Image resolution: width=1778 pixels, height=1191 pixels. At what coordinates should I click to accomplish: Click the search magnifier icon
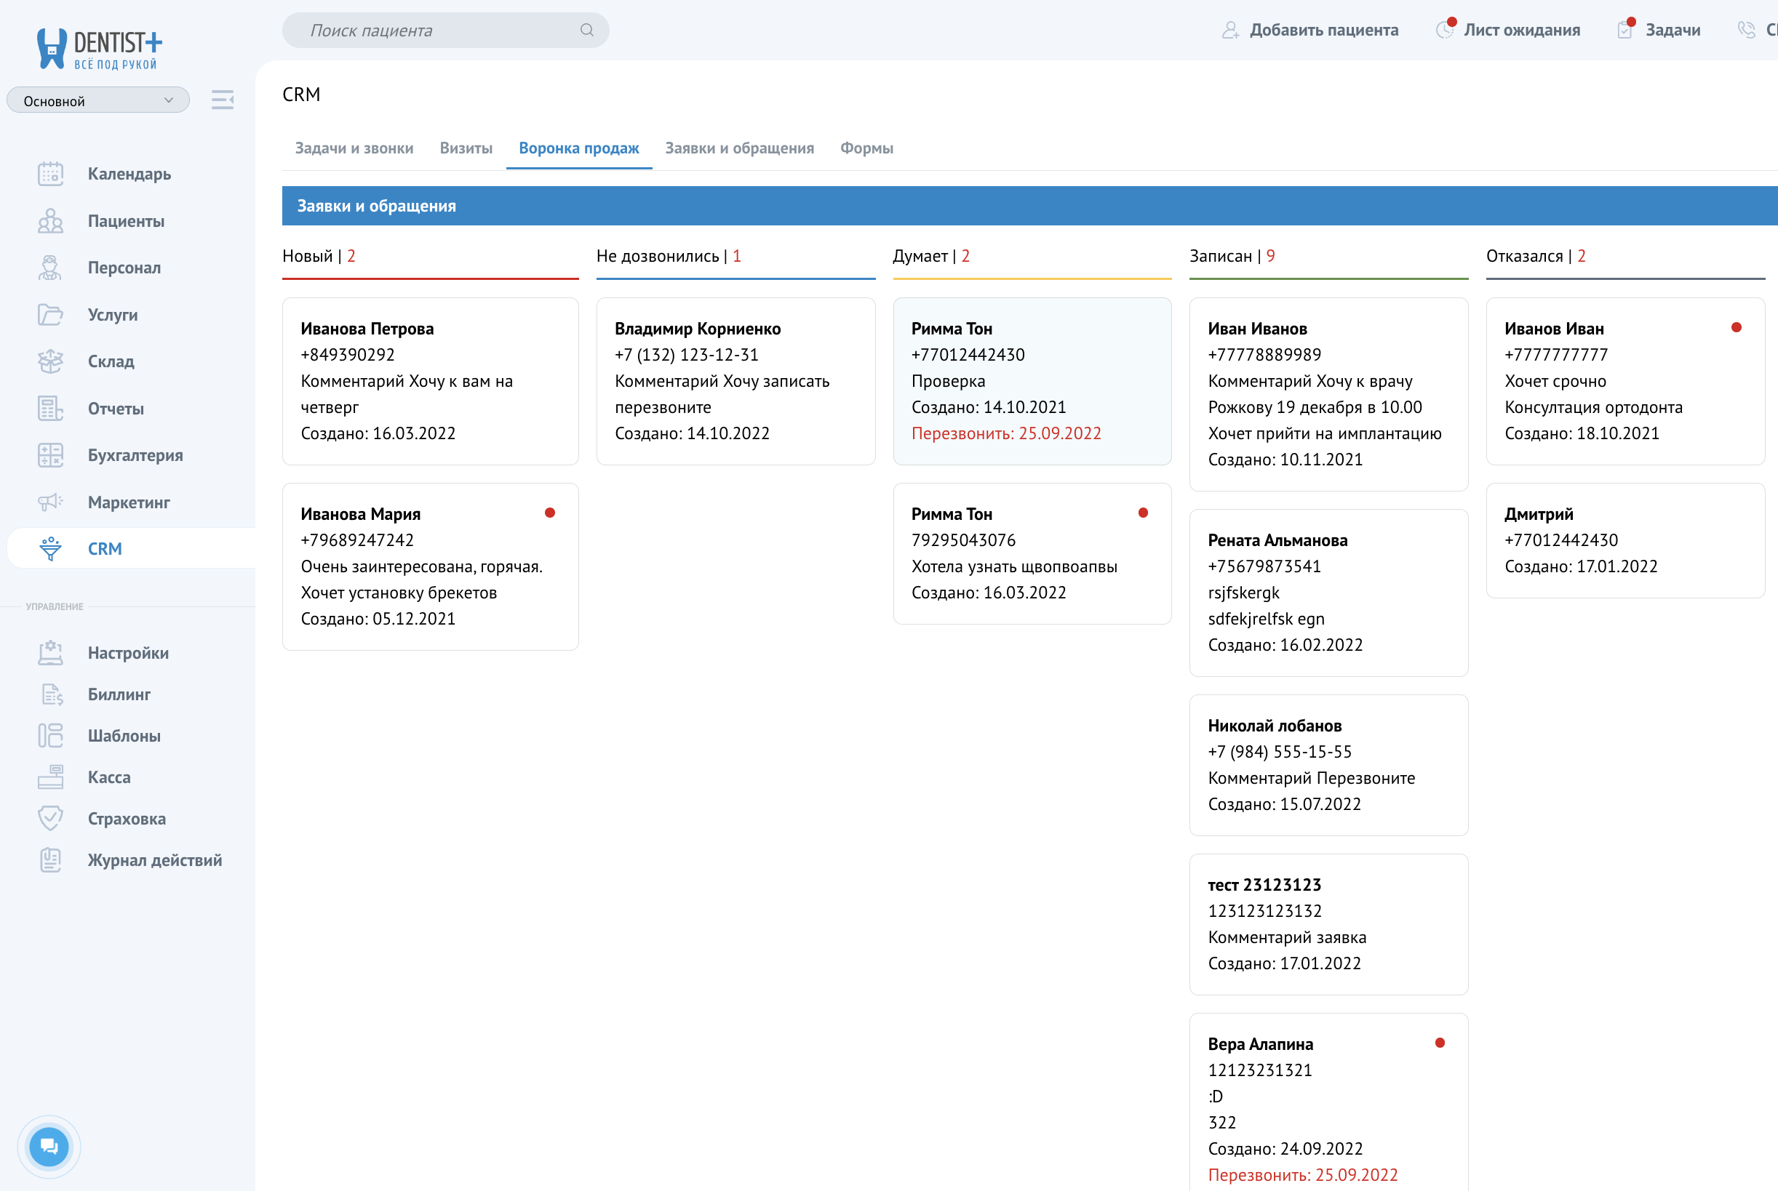(586, 31)
